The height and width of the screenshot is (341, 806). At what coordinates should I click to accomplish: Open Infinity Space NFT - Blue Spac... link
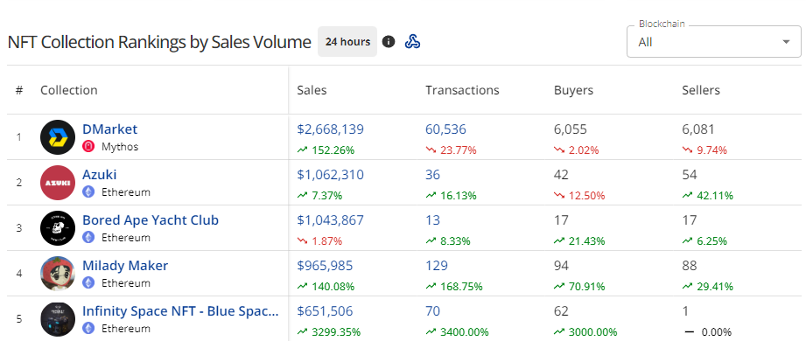(x=180, y=311)
